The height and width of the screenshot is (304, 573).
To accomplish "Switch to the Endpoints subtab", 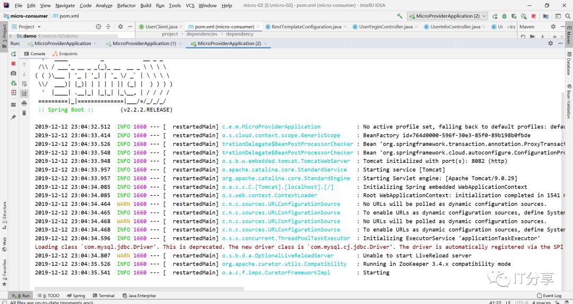I will 65,54.
